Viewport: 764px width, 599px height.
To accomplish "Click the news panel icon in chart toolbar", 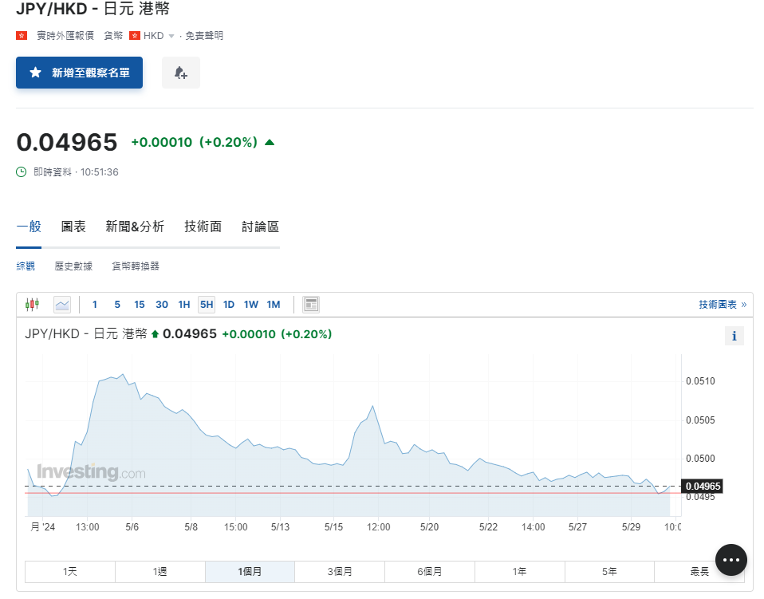I will point(311,304).
